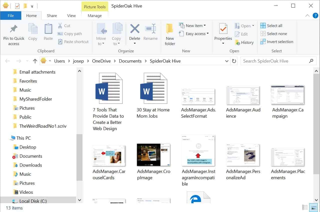This screenshot has width=320, height=212.
Task: Open Videos under This PC
Action: click(26, 192)
